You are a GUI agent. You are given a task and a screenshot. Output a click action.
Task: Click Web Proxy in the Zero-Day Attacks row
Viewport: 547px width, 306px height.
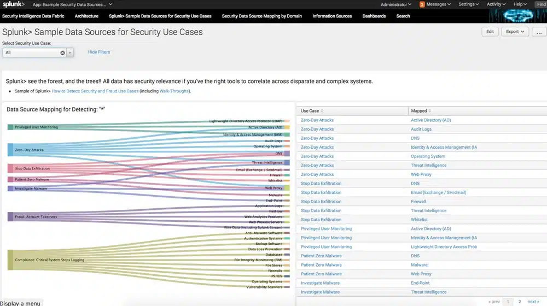421,175
